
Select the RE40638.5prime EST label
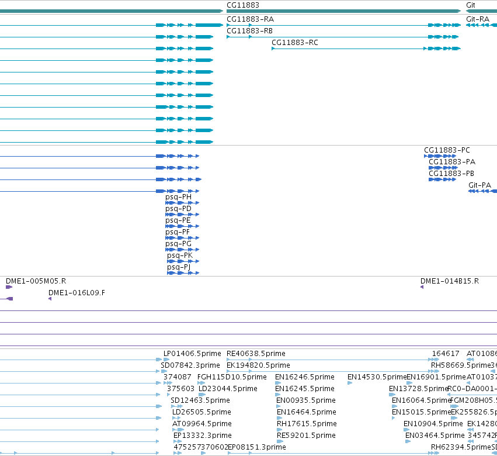(256, 354)
